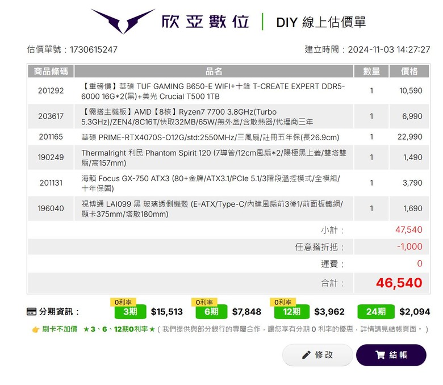The image size is (443, 385).
Task: Click the 0利率 tag above 3期
Action: (123, 302)
